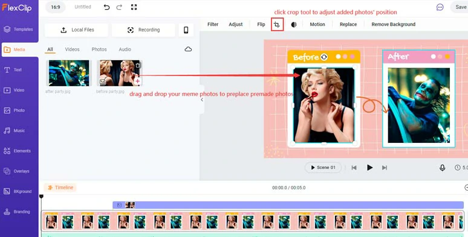Click the redo arrow icon
Viewport: 468px width, 237px height.
click(119, 7)
